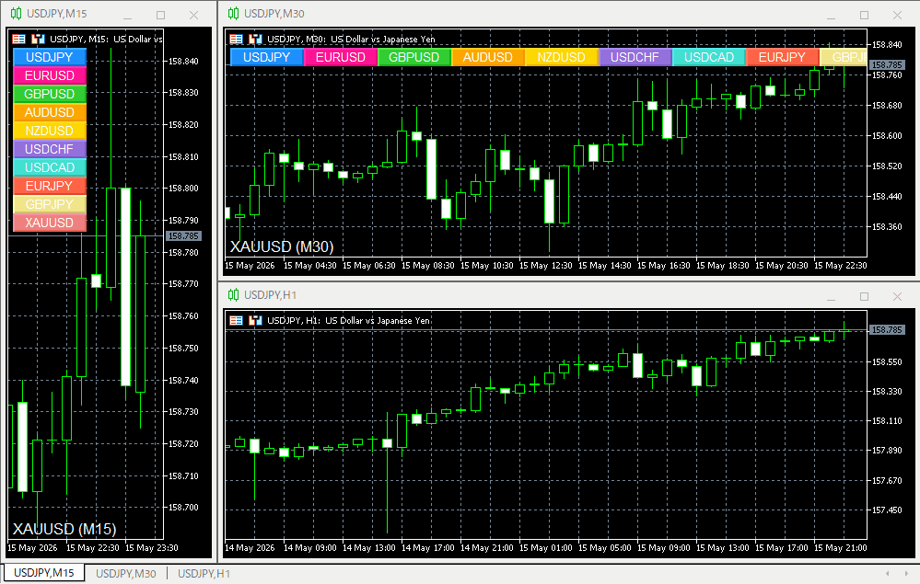Choose GBPUSD in the M30 symbol bar
This screenshot has height=584, width=920.
(x=414, y=57)
